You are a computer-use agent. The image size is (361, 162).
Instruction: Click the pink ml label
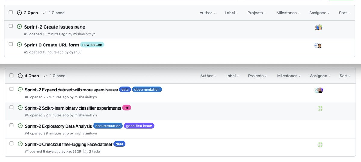(127, 108)
